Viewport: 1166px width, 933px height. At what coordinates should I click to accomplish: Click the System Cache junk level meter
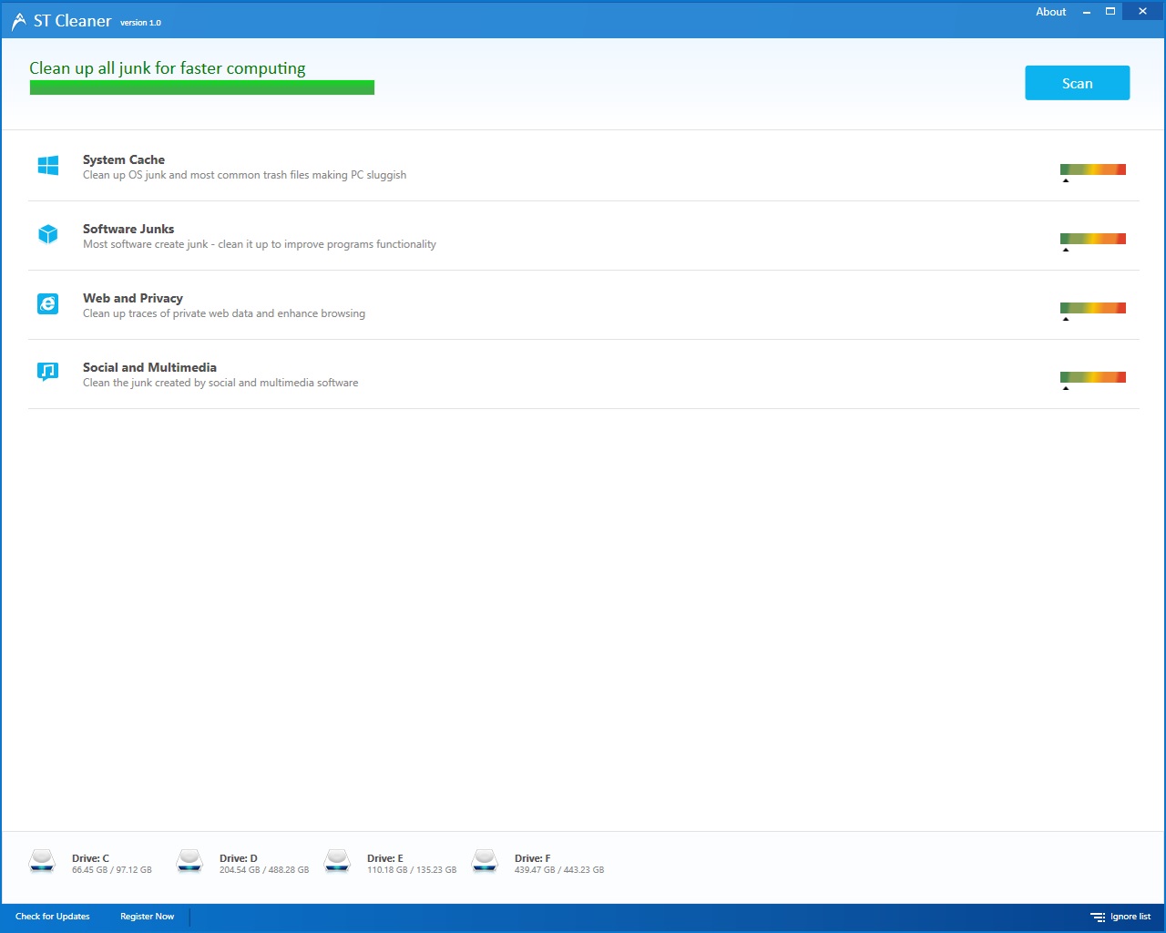(x=1092, y=169)
